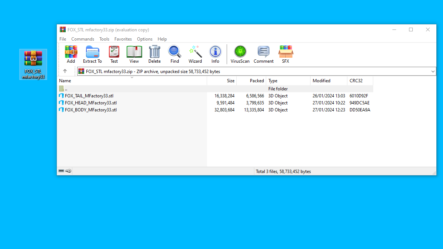
Task: Click the archive path text in address bar
Action: click(153, 72)
